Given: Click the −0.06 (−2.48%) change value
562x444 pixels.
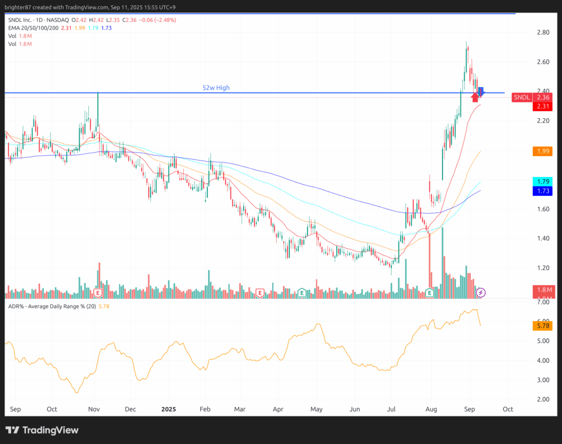Looking at the screenshot, I should (x=158, y=20).
